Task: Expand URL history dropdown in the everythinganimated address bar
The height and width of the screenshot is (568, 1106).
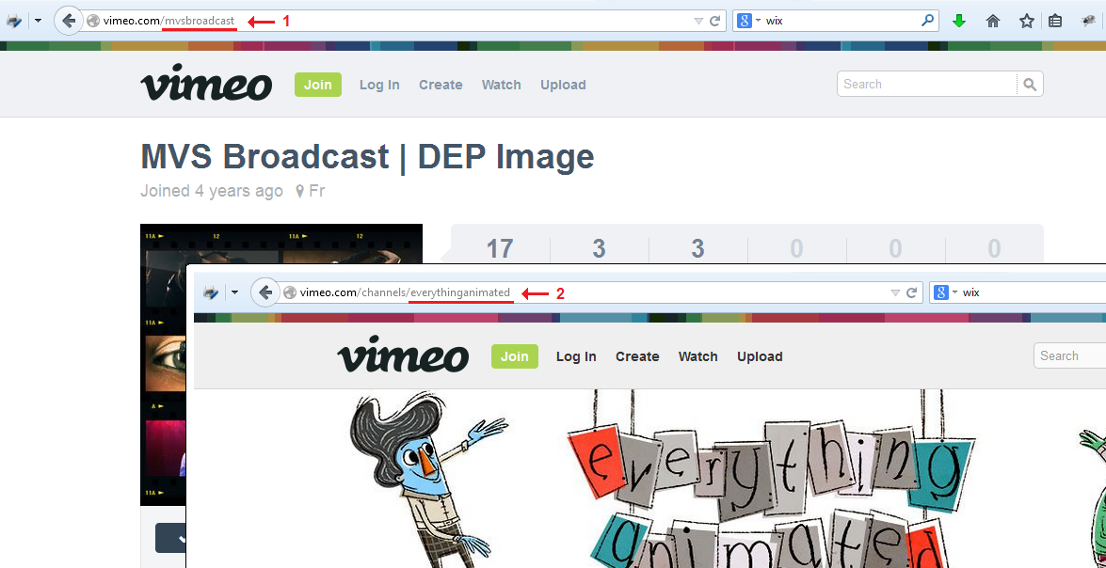Action: point(895,293)
